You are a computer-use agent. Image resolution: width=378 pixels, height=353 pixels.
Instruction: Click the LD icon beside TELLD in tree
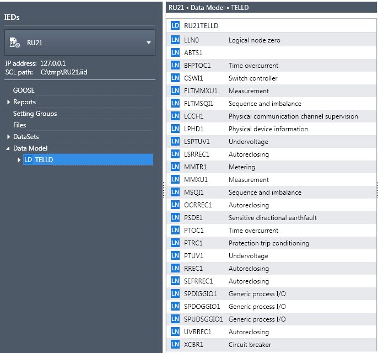click(x=28, y=160)
